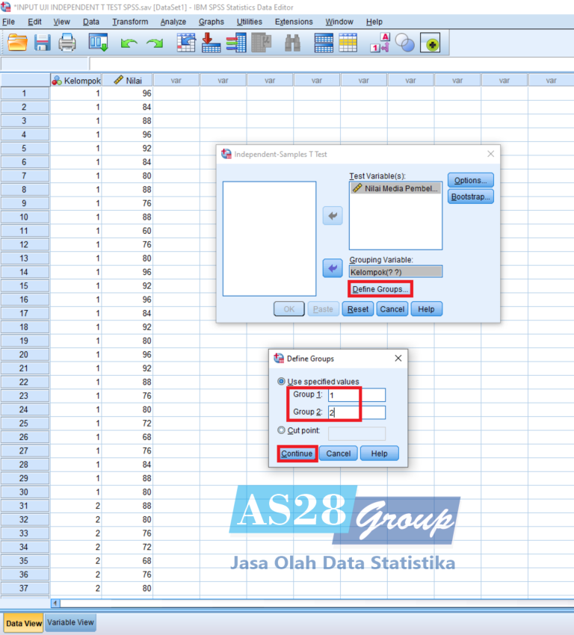The width and height of the screenshot is (574, 635).
Task: Click the Save file toolbar icon
Action: (43, 43)
